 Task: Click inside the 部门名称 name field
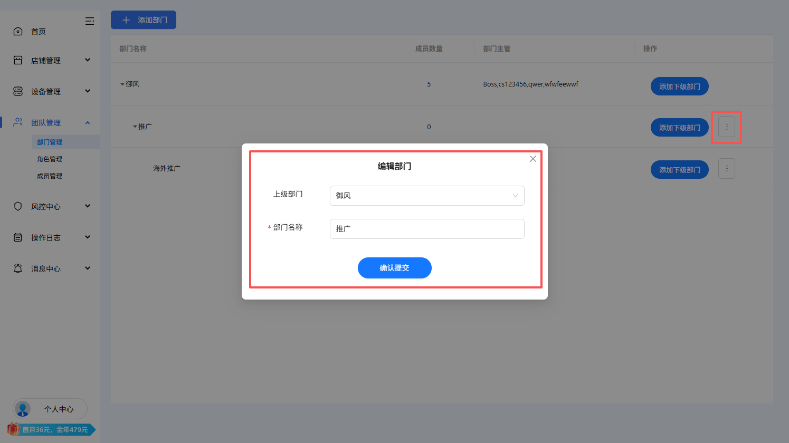click(426, 228)
